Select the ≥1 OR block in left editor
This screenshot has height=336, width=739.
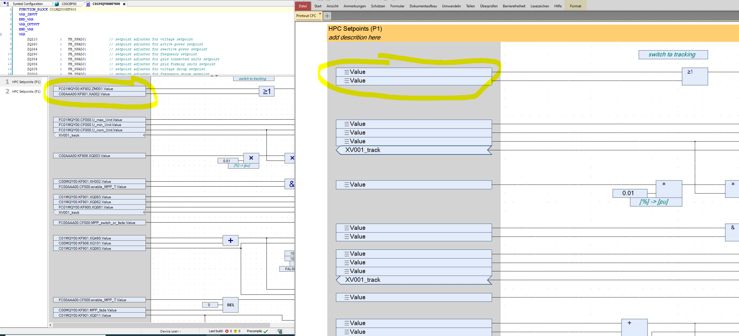coord(266,91)
